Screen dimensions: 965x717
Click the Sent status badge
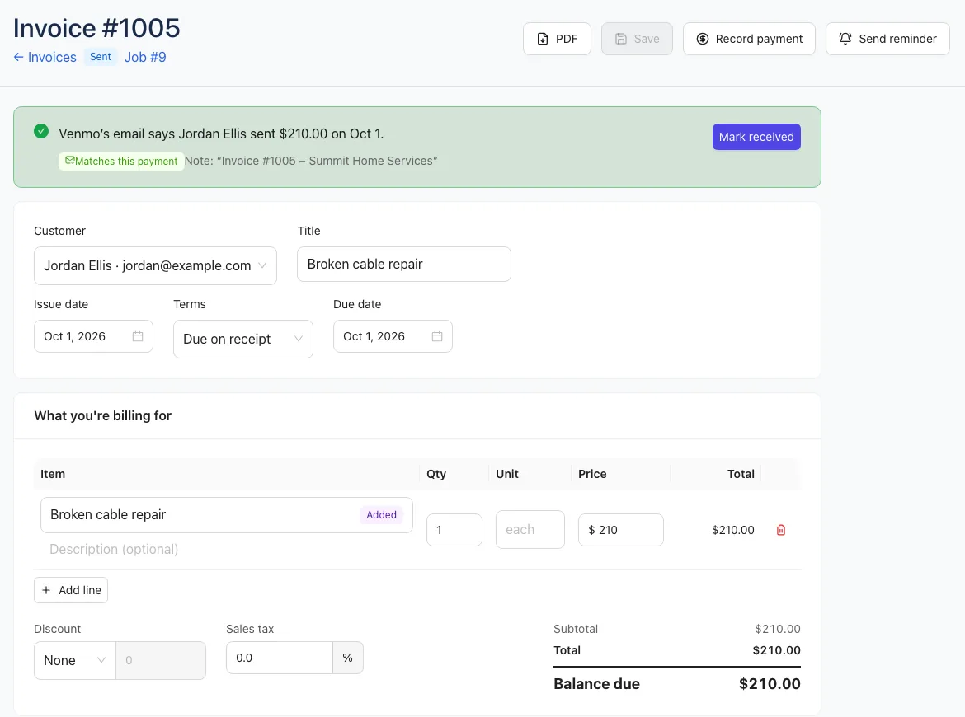click(101, 57)
